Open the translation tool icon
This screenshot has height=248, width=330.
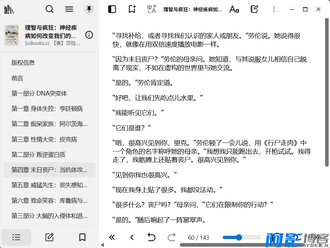pos(151,9)
